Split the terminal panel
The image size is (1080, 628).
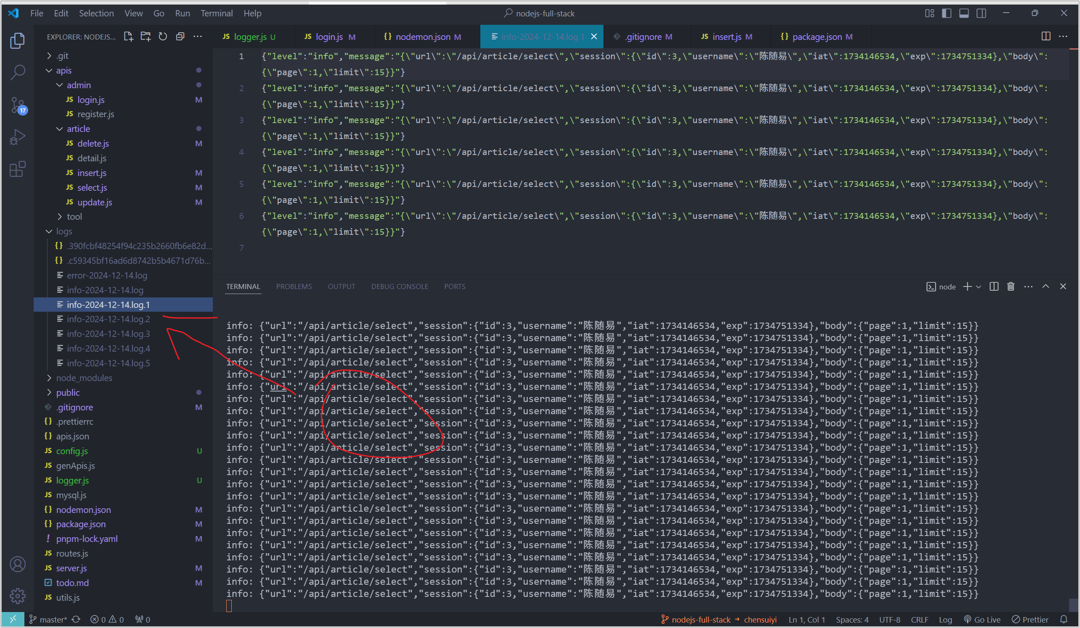coord(994,286)
